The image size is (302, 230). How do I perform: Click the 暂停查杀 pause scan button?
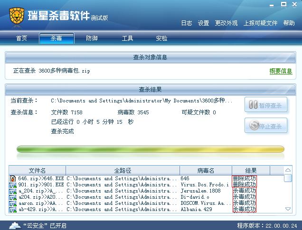click(266, 105)
